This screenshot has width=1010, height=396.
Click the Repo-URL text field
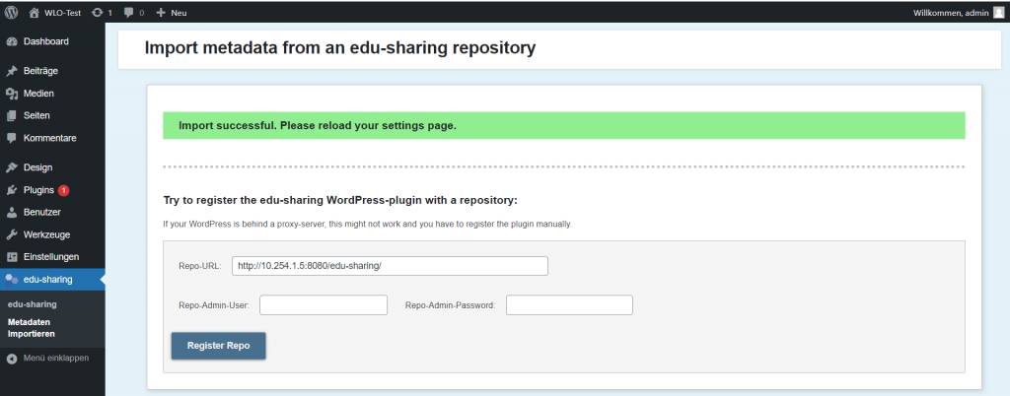pyautogui.click(x=390, y=266)
